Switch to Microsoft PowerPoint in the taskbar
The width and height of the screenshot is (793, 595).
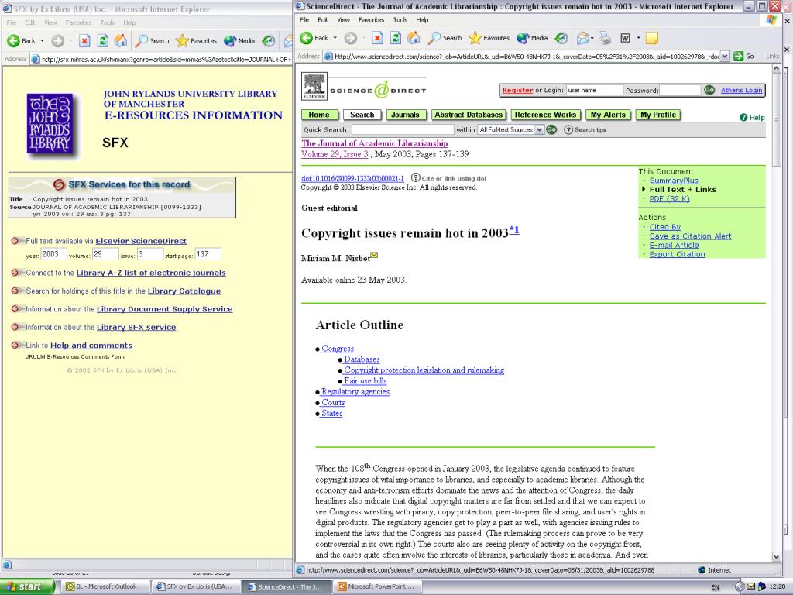376,587
